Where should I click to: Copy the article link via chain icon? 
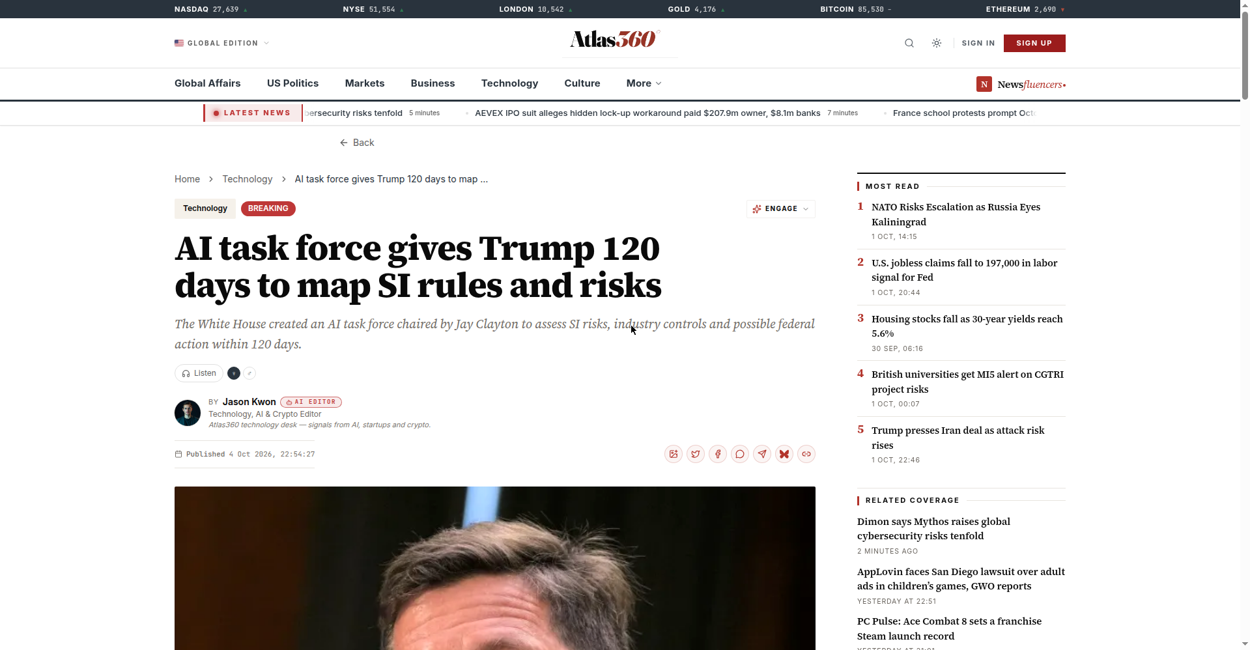(806, 454)
